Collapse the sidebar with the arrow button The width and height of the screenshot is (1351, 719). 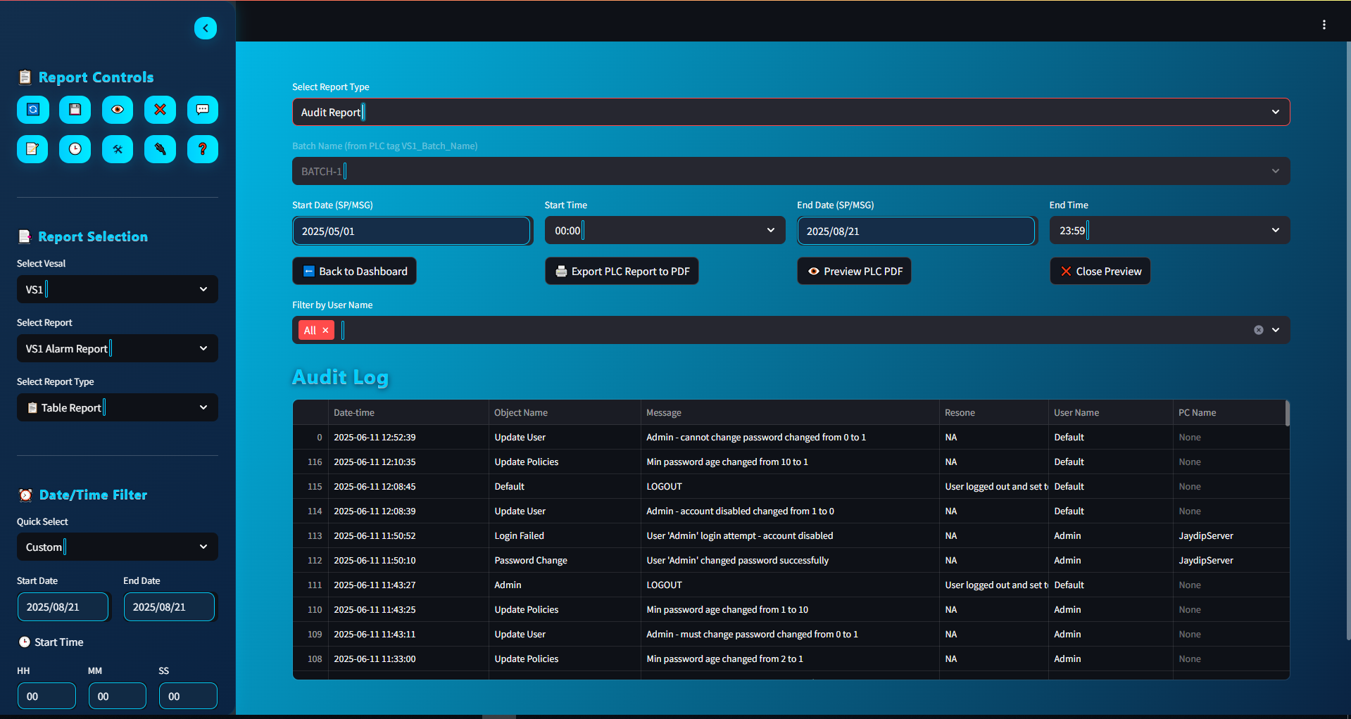pos(206,28)
